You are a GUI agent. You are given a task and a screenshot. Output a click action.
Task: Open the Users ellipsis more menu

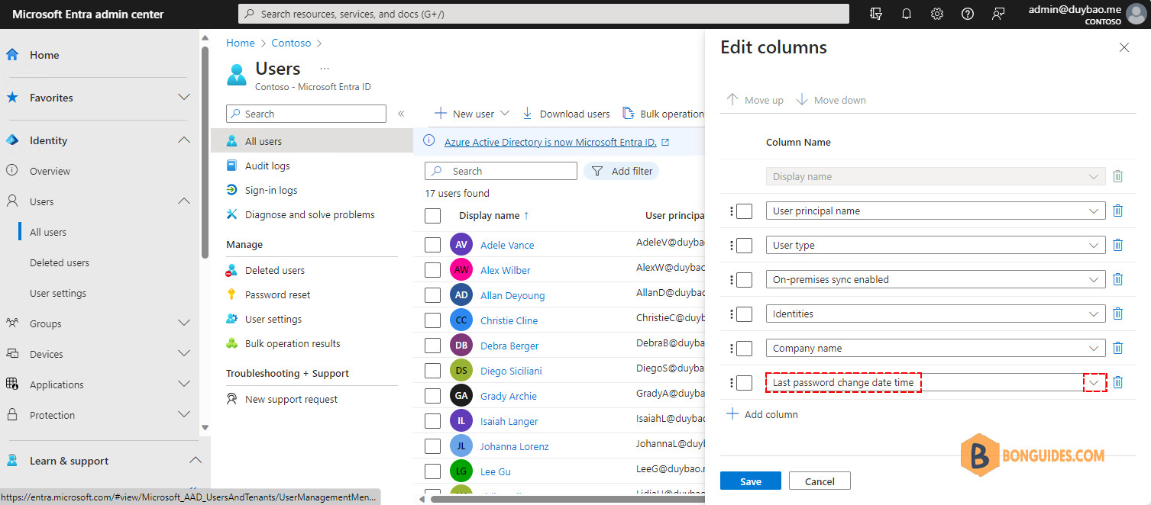point(325,69)
